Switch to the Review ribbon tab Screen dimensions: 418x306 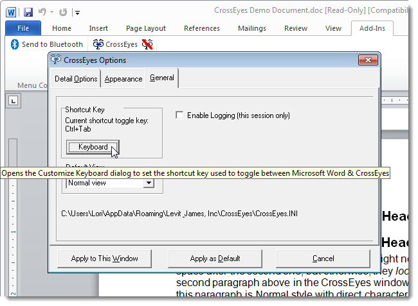pyautogui.click(x=296, y=28)
